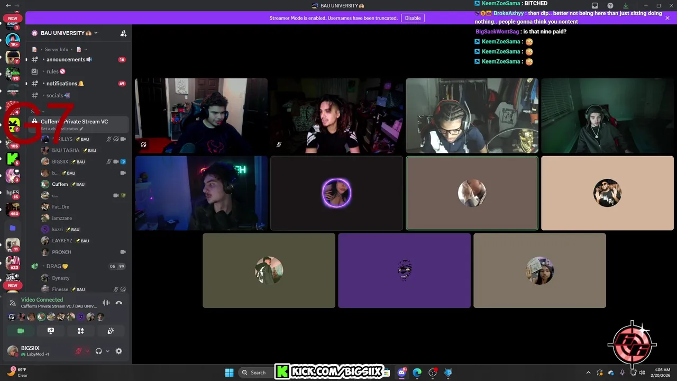
Task: Open the JACKSON server icon
Action: point(13,91)
